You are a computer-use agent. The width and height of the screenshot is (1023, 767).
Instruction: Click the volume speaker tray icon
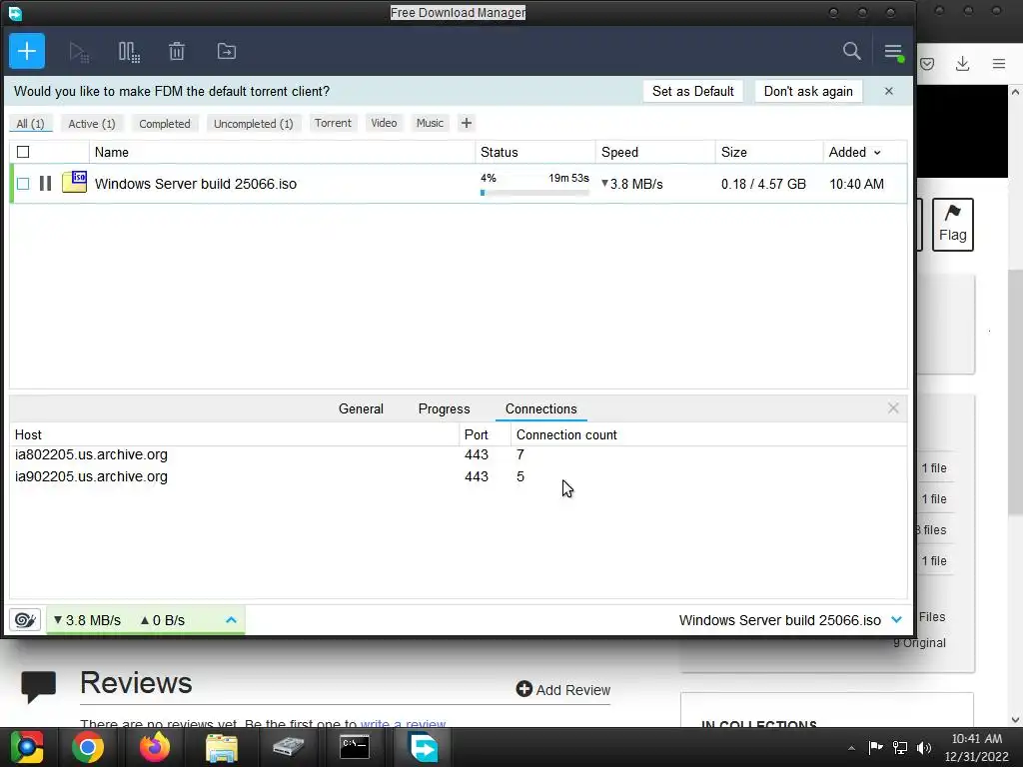coord(924,747)
